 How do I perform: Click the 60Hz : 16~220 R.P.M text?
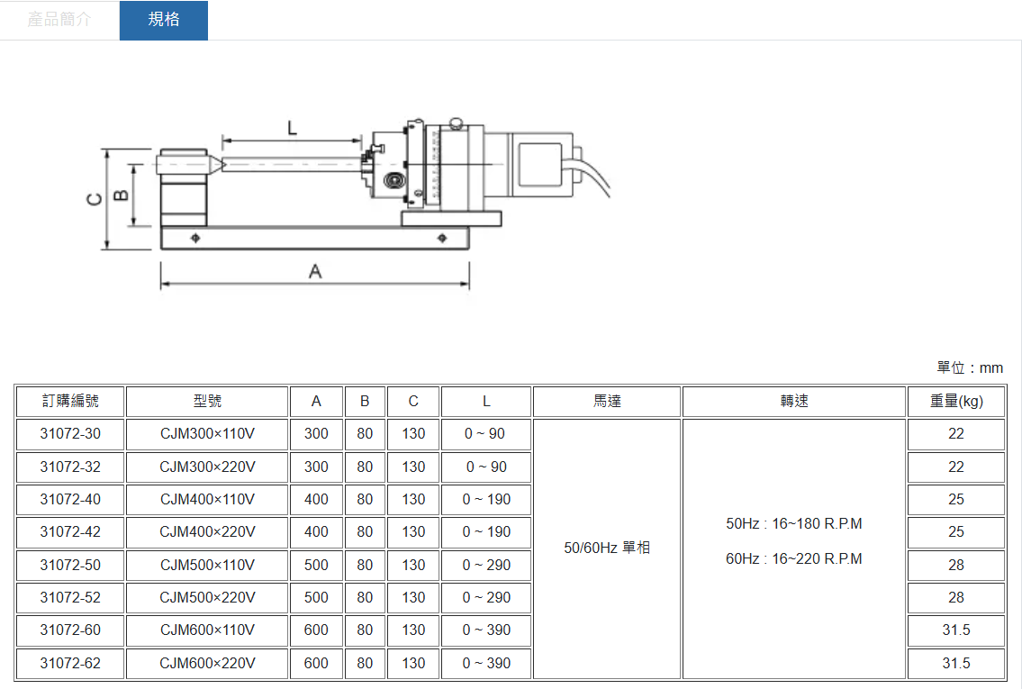(794, 559)
